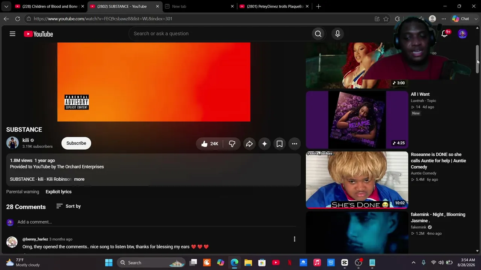Open the SHE'S DONE video thumbnail

tap(357, 180)
